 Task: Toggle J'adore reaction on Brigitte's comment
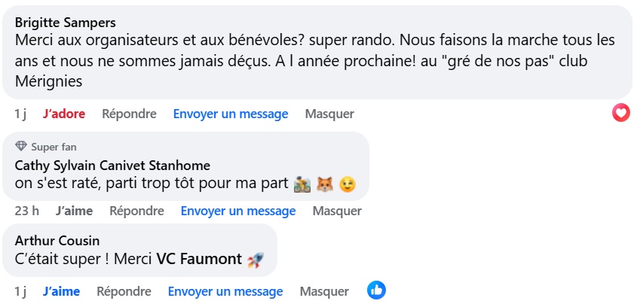(x=64, y=114)
